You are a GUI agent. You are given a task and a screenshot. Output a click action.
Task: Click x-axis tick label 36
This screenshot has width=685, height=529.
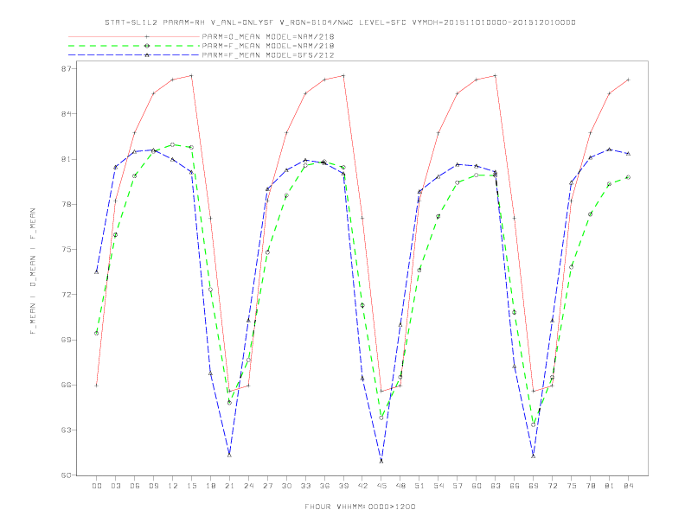[324, 486]
